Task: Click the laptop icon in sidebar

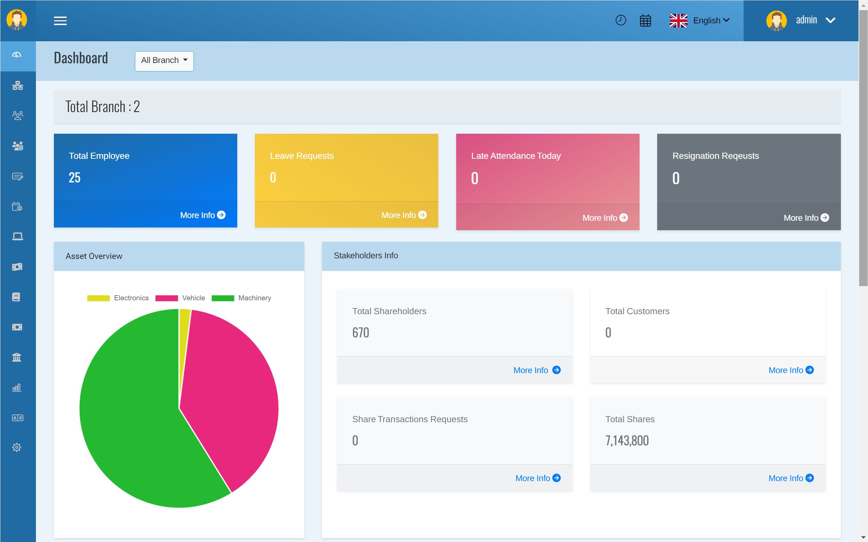Action: pyautogui.click(x=17, y=236)
